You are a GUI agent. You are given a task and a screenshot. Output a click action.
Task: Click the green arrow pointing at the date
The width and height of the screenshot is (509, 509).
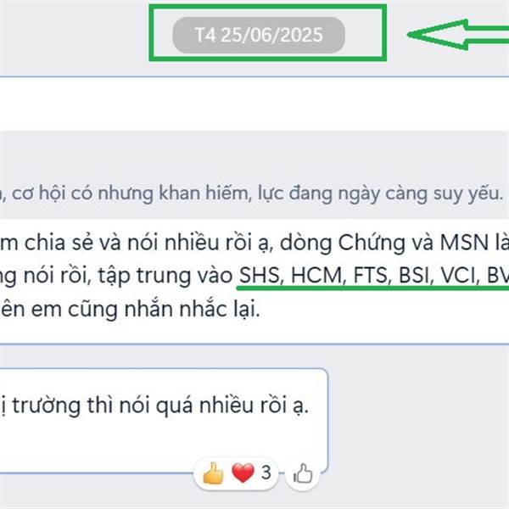[x=458, y=35]
